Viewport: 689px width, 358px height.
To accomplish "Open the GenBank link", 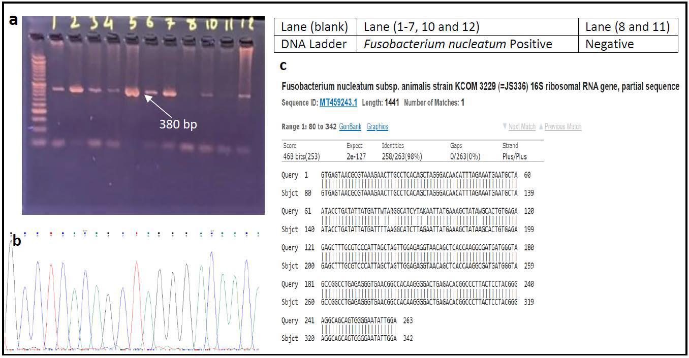I will (x=350, y=126).
